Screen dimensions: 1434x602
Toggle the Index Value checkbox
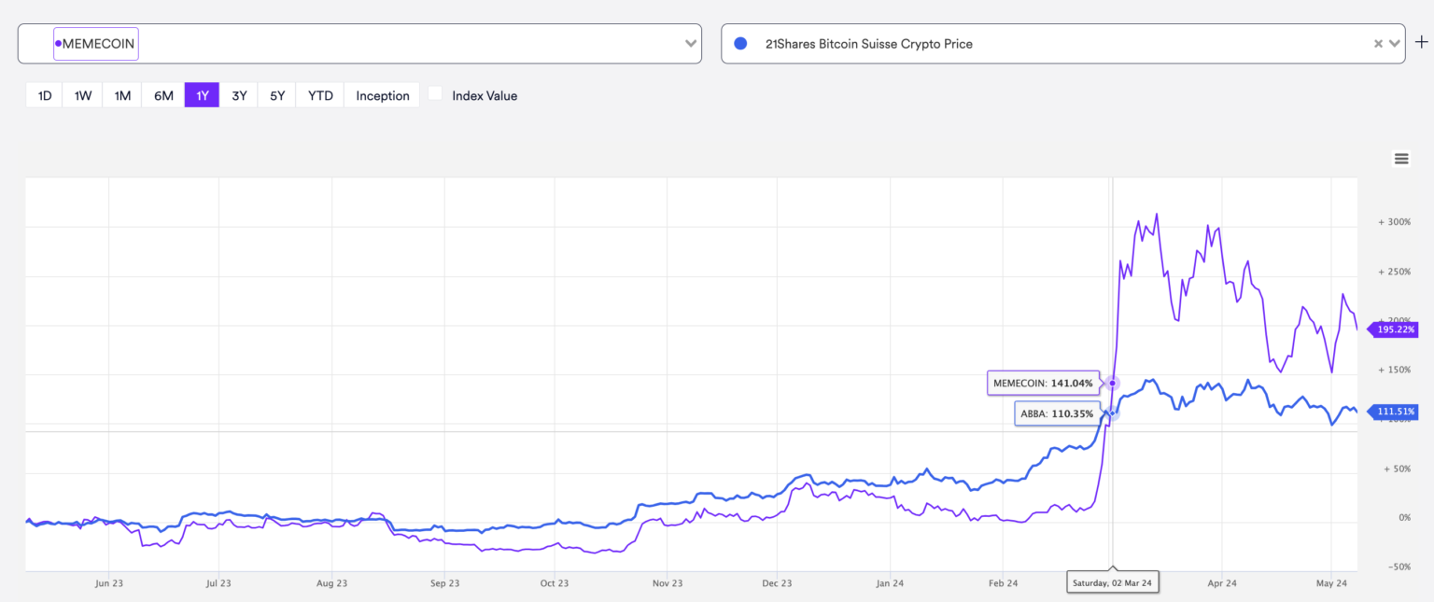[x=435, y=94]
